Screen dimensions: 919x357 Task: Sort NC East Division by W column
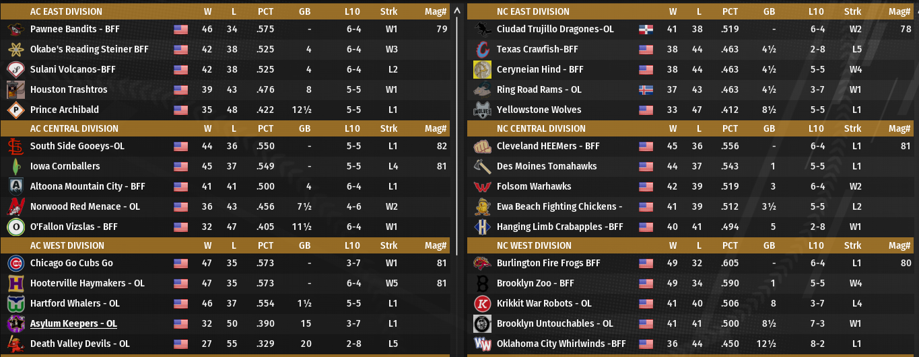[673, 11]
